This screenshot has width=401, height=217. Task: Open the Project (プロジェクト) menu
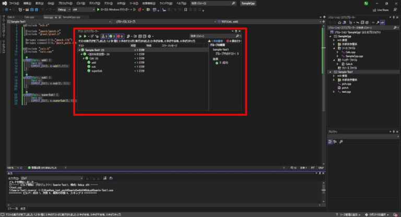65,3
